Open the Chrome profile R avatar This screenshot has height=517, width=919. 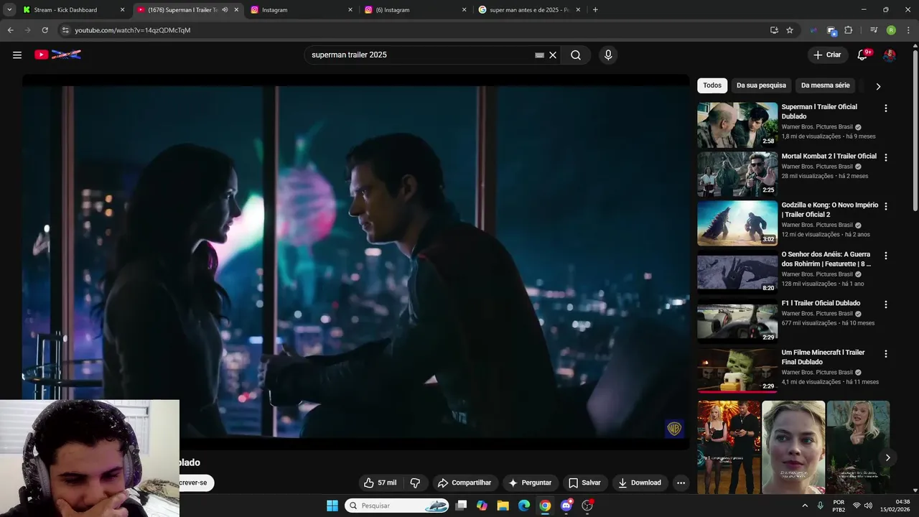tap(891, 30)
